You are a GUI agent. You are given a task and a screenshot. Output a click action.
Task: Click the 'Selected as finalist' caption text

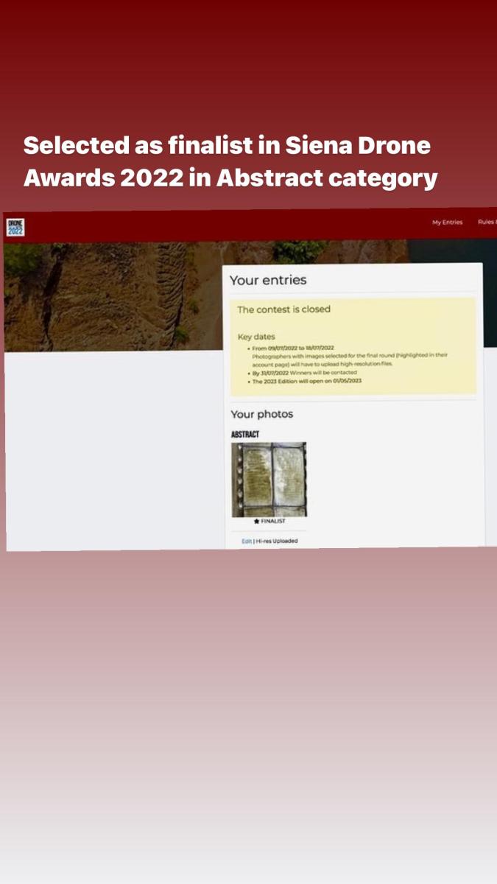[230, 161]
